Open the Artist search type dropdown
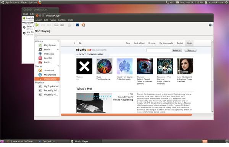Screen dimensions: 229x147 [177, 50]
